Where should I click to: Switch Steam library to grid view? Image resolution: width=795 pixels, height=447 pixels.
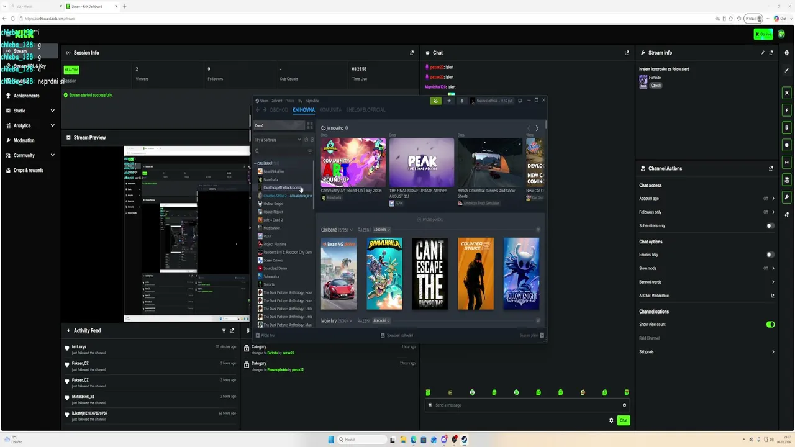(310, 125)
